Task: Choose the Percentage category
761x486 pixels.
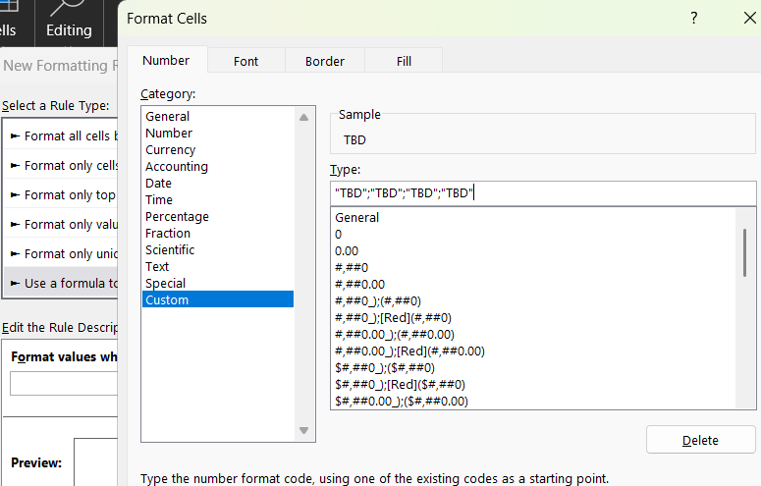Action: pos(177,216)
